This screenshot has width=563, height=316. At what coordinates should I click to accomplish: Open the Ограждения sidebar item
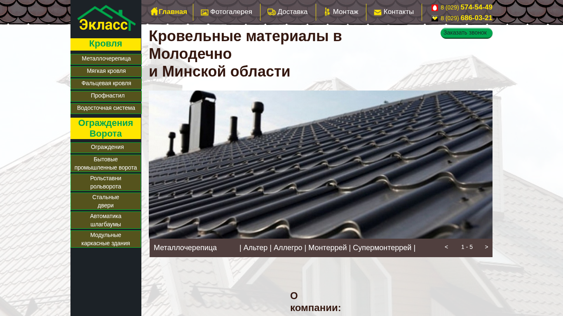pyautogui.click(x=106, y=147)
